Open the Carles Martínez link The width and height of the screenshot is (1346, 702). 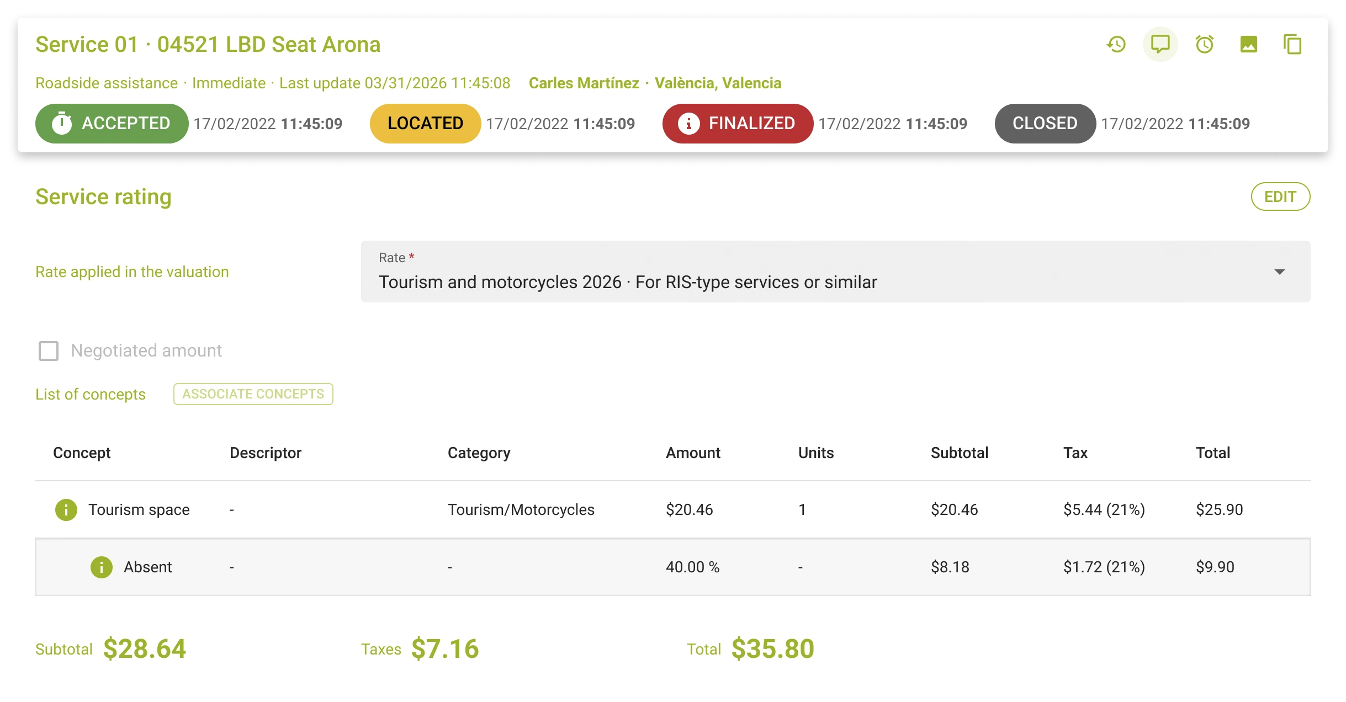click(x=585, y=83)
